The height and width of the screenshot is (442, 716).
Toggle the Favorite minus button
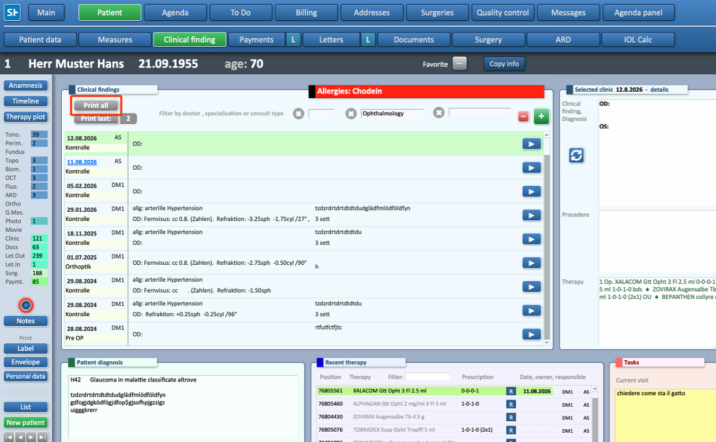point(460,63)
